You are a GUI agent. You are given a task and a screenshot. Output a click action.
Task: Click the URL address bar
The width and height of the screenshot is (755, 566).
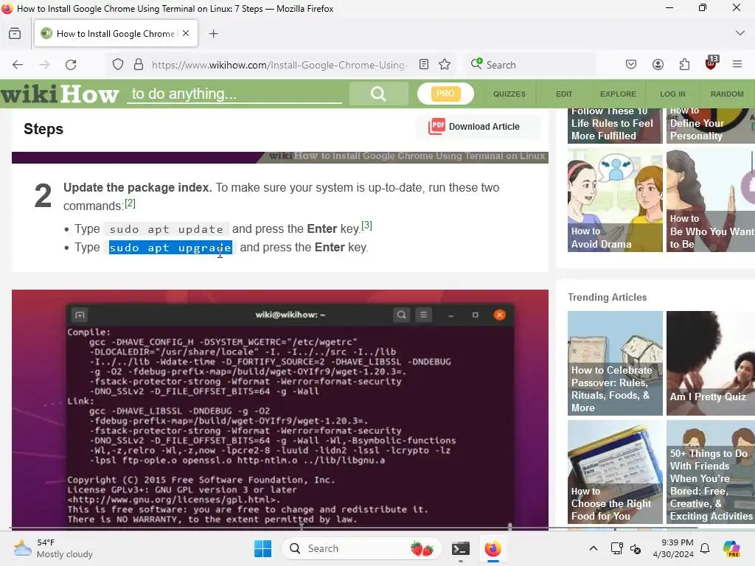coord(279,65)
